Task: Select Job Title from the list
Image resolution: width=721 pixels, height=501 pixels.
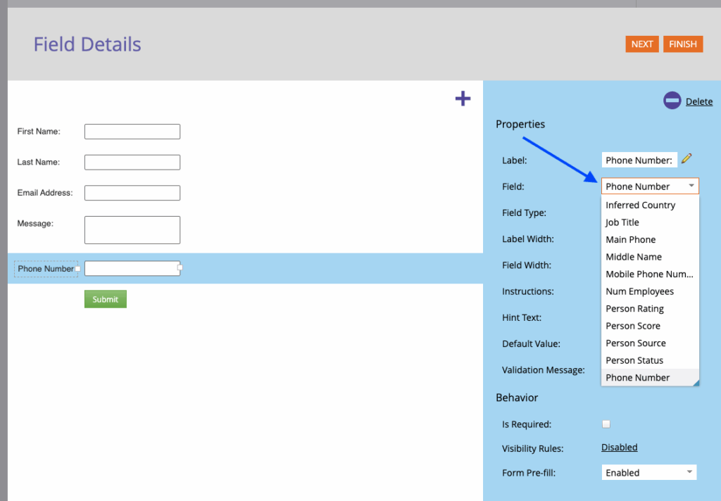Action: 622,222
